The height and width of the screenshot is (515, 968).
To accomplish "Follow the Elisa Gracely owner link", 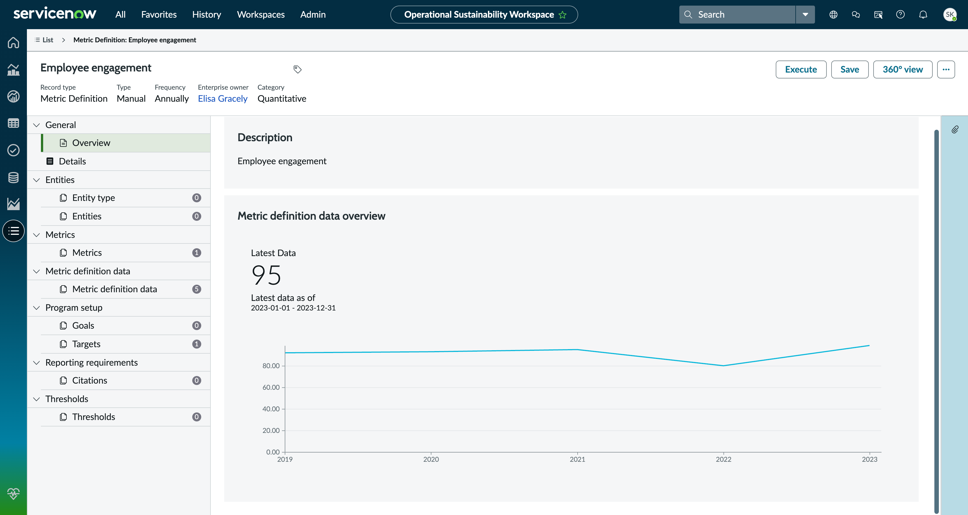I will click(223, 98).
